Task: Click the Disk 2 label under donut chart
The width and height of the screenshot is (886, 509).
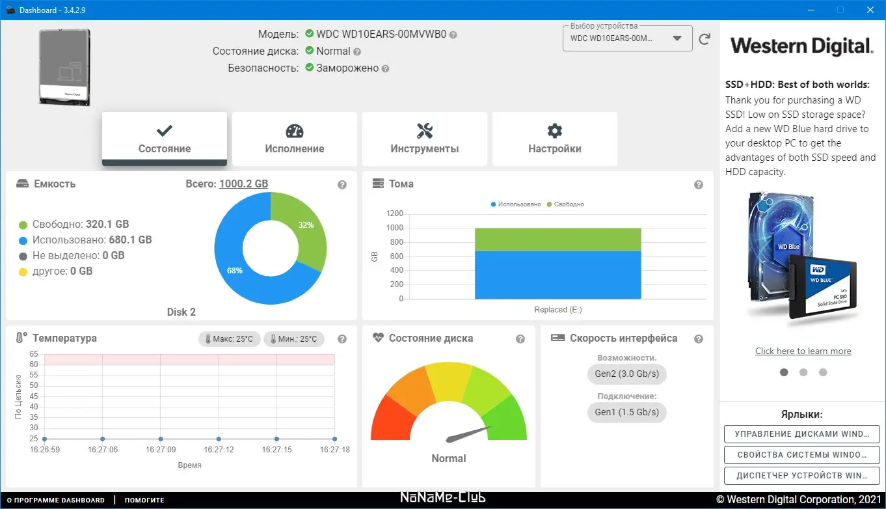Action: 181,312
